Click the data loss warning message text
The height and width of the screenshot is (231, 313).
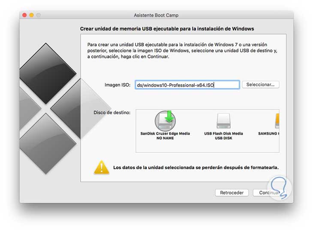point(196,167)
